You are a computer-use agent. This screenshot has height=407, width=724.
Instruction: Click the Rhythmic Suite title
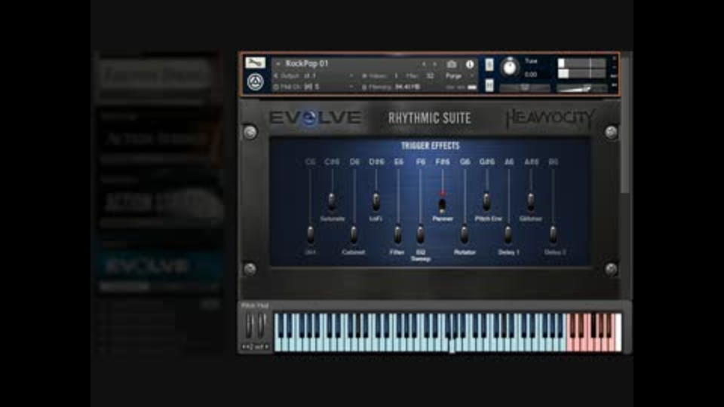(429, 118)
